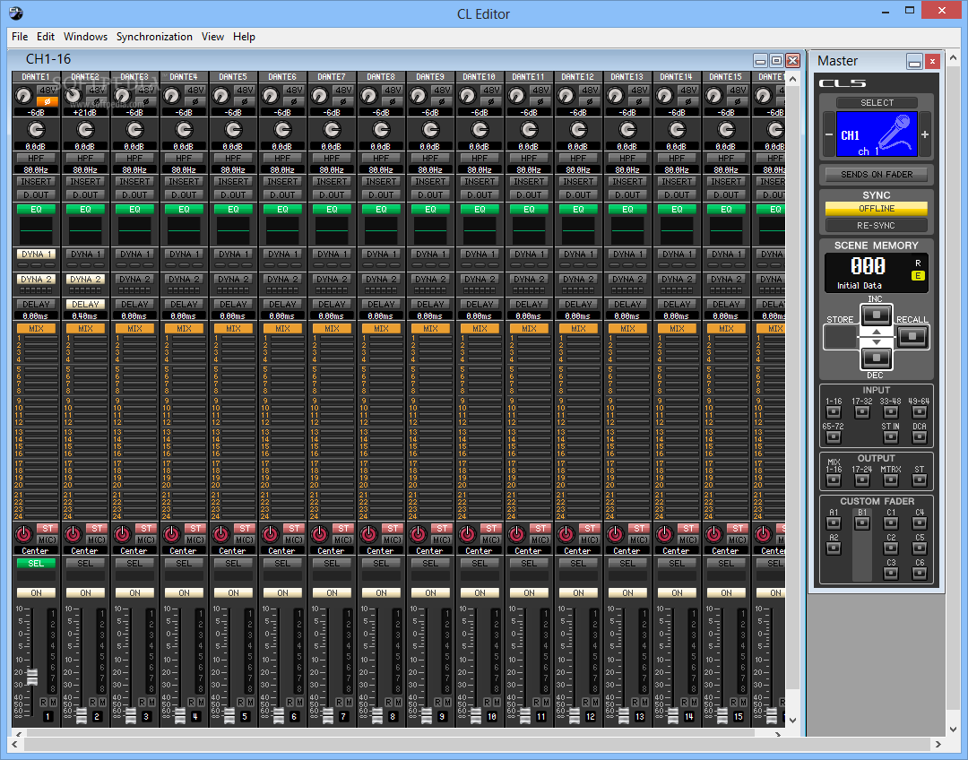Select previous channel with minus button
Screen dimensions: 968x760
point(828,134)
